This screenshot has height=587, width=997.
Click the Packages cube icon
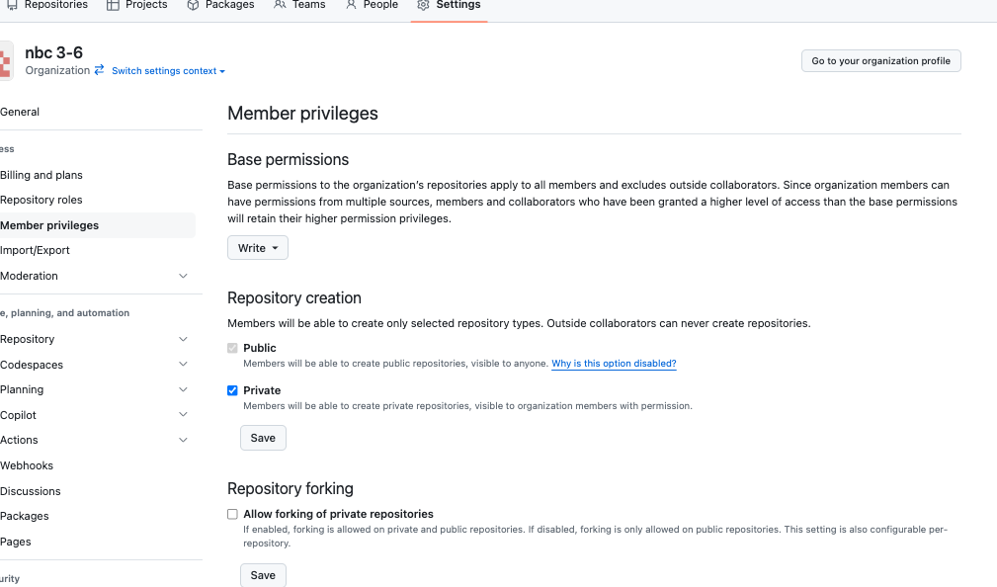(x=194, y=5)
